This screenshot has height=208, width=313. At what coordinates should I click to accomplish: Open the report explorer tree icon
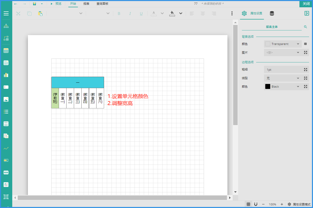point(6,26)
